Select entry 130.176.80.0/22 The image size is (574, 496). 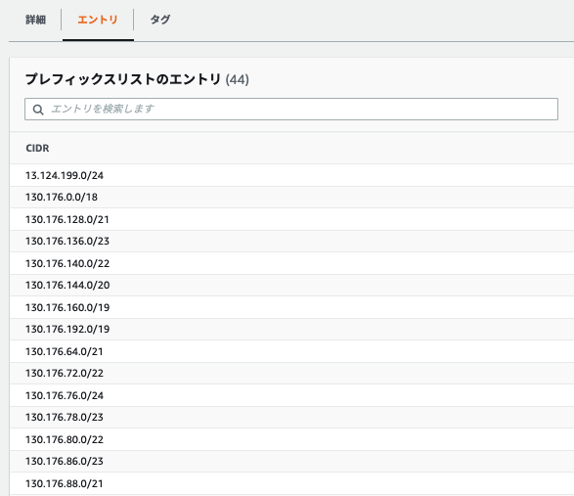(x=65, y=439)
